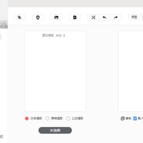Redo the action with right arrow
The width and height of the screenshot is (143, 143).
116,17
